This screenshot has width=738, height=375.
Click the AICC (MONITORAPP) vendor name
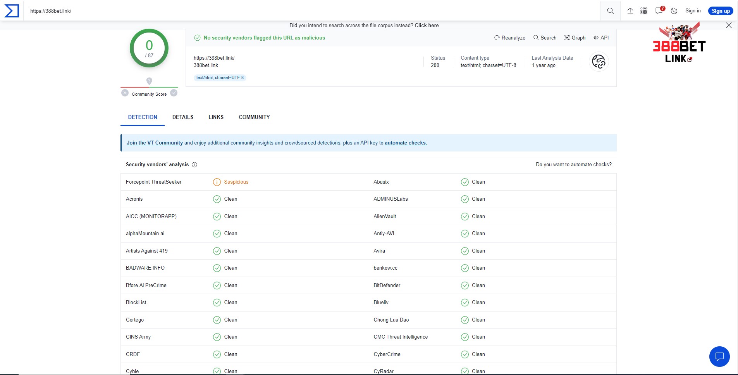151,217
